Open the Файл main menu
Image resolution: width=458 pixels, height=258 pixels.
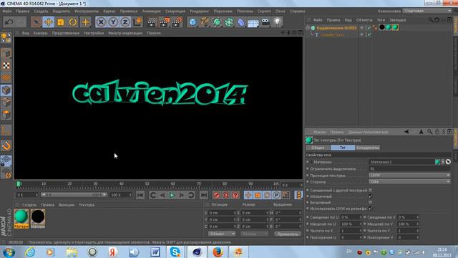point(7,11)
